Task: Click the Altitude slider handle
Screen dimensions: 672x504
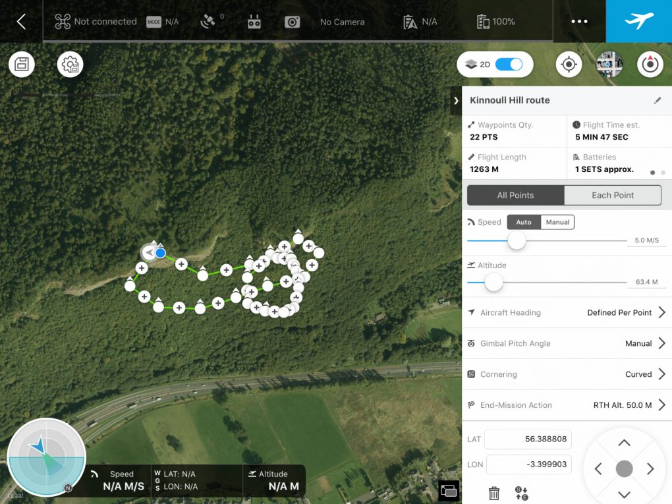Action: point(493,283)
